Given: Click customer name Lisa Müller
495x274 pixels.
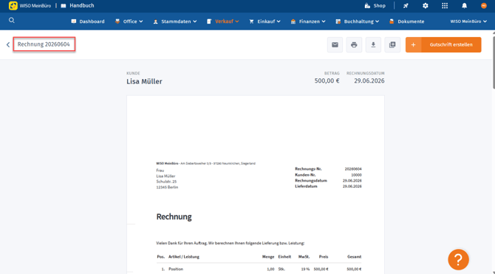Looking at the screenshot, I should click(x=144, y=81).
